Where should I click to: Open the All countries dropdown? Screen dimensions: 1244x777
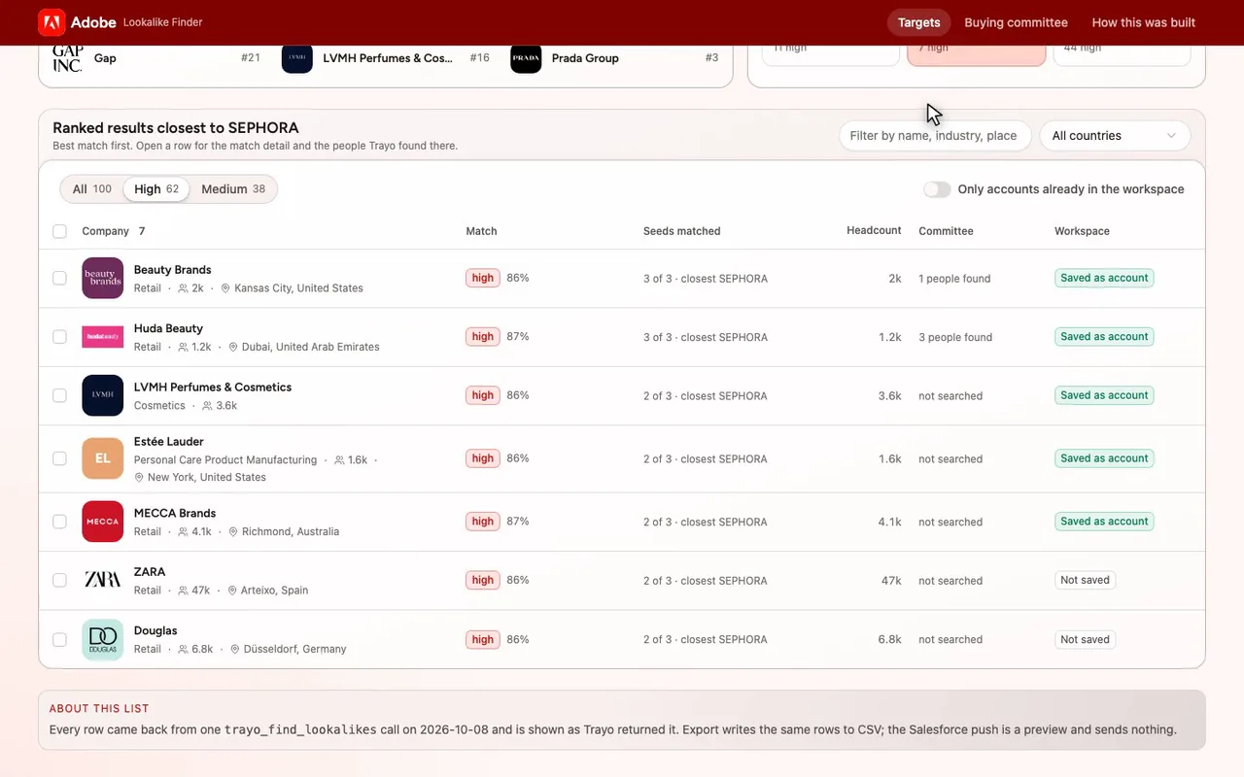click(x=1115, y=136)
